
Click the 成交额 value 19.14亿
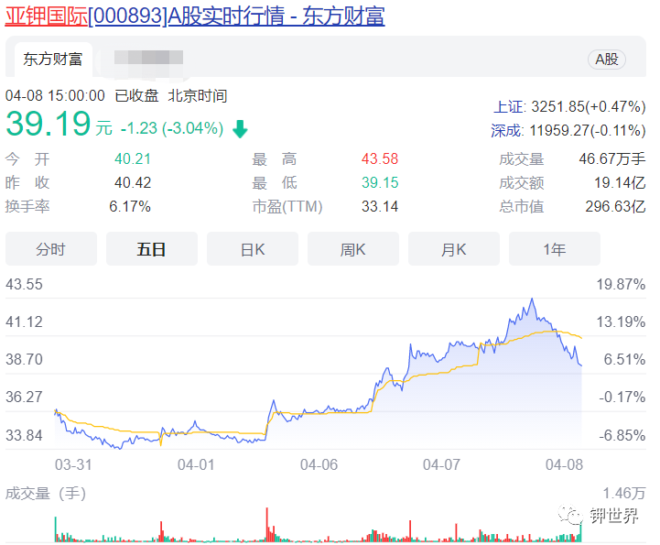click(x=620, y=183)
